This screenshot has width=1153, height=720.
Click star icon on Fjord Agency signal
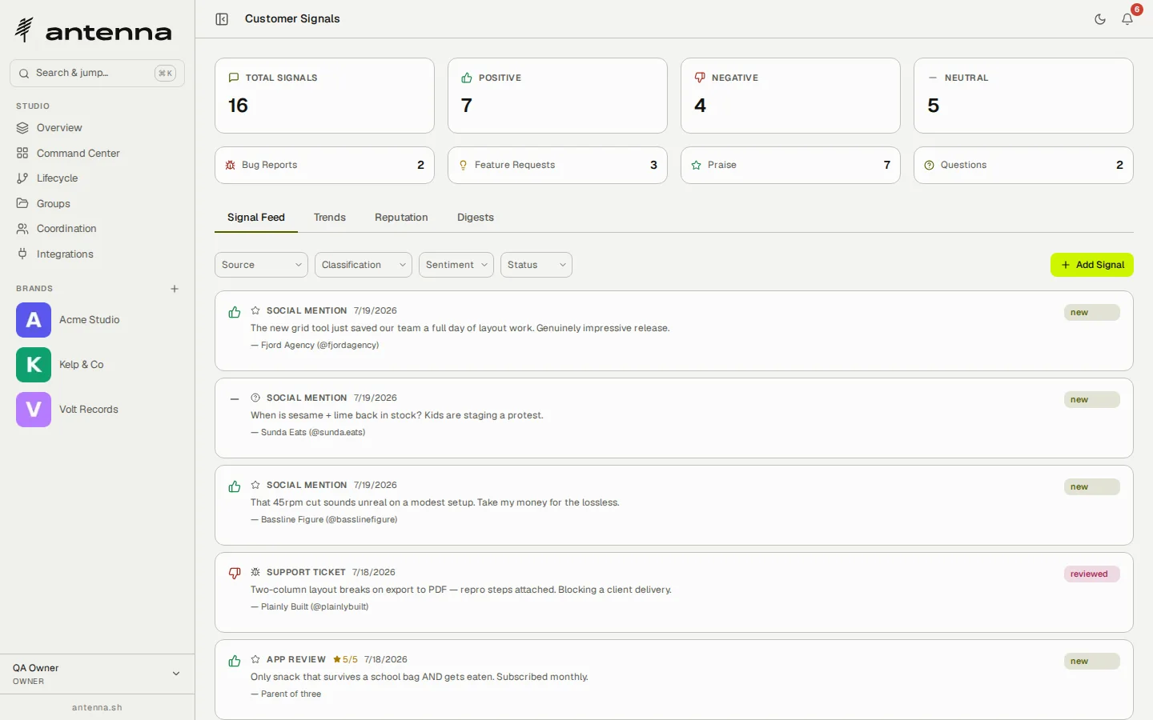tap(255, 310)
